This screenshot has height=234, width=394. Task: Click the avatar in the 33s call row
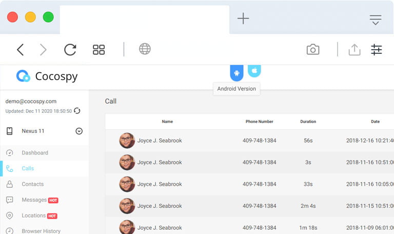click(x=127, y=184)
